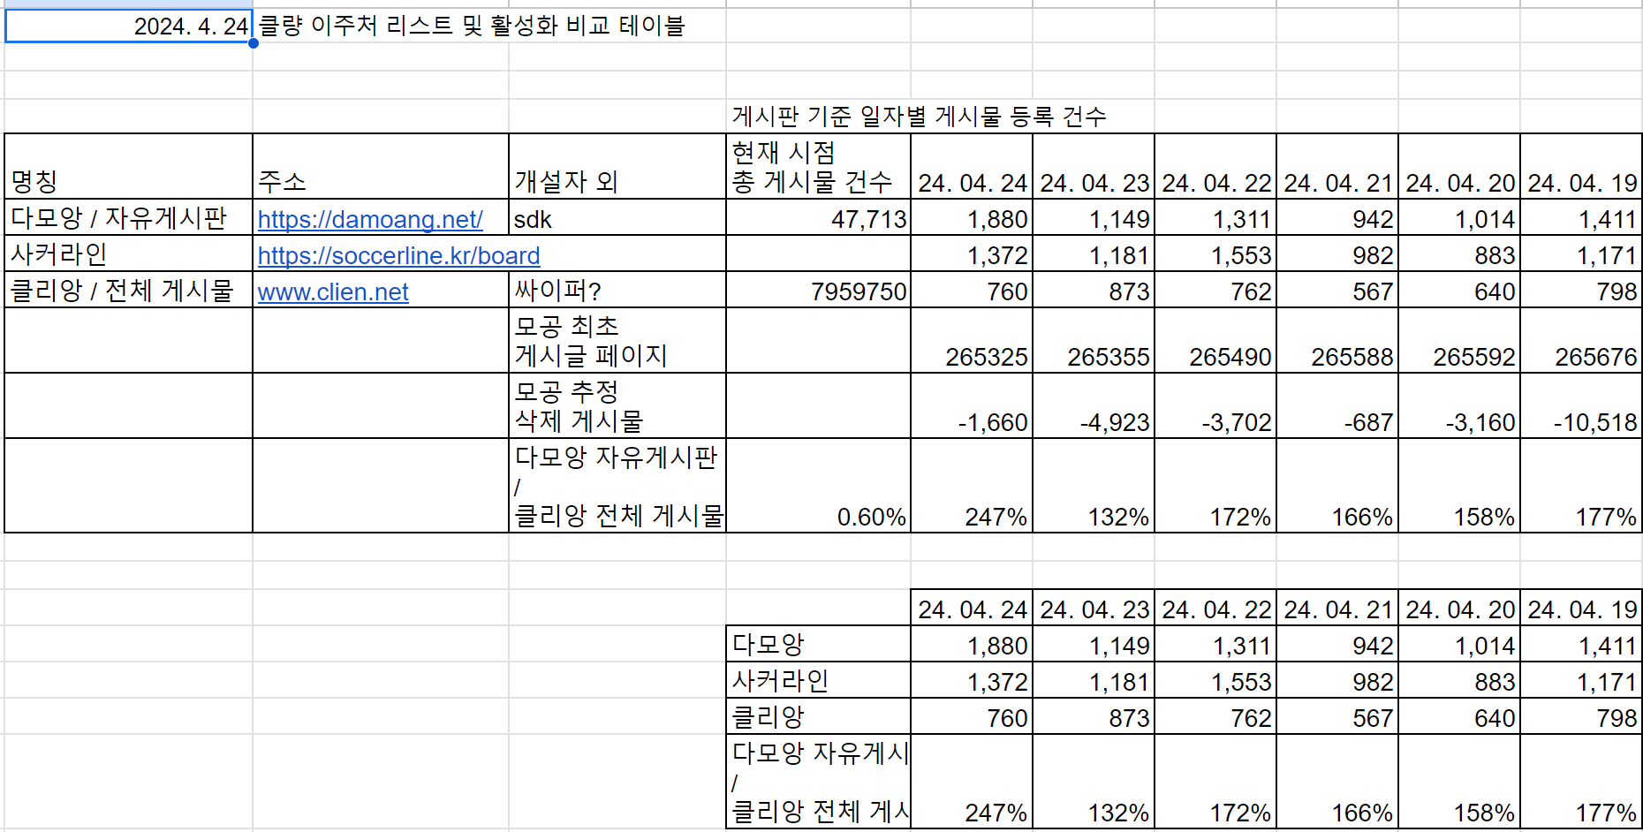Open the www.clien.net hyperlink
The width and height of the screenshot is (1643, 832).
[x=333, y=291]
